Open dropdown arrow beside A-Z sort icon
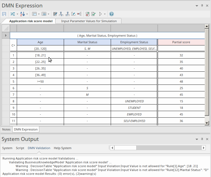 (x=27, y=14)
